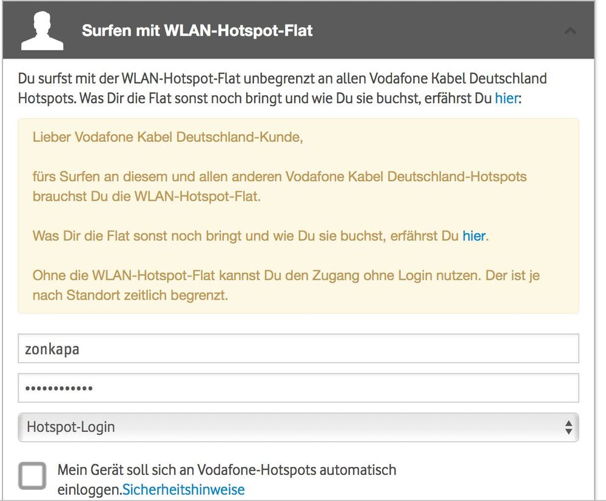Open the Hotspot-Login dropdown
The image size is (606, 501).
[298, 427]
